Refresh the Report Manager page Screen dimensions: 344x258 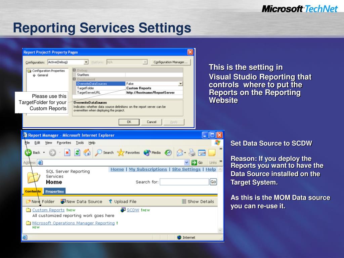[77, 153]
